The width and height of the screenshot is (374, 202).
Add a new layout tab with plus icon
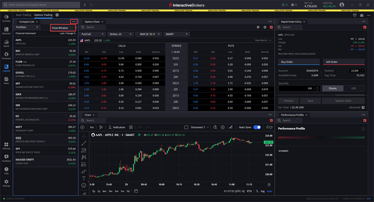coord(57,15)
